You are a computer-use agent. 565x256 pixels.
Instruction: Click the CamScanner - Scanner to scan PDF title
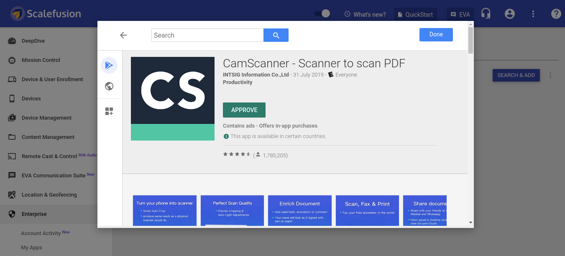click(314, 63)
